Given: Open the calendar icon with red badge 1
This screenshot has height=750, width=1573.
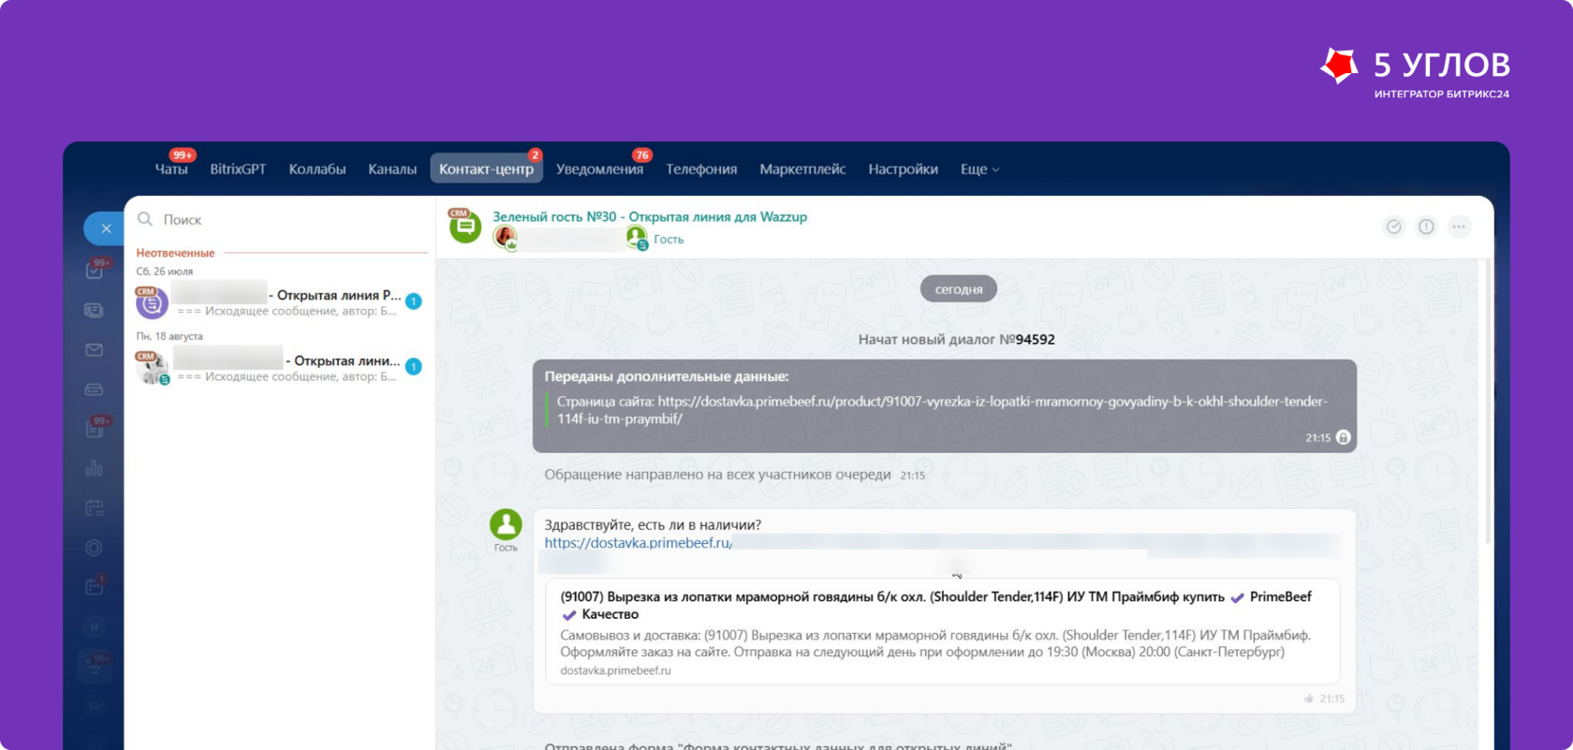Looking at the screenshot, I should pos(95,586).
